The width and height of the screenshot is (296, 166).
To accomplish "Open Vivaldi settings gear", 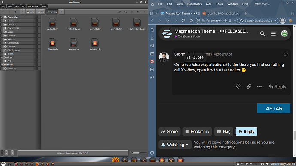I will (152, 153).
